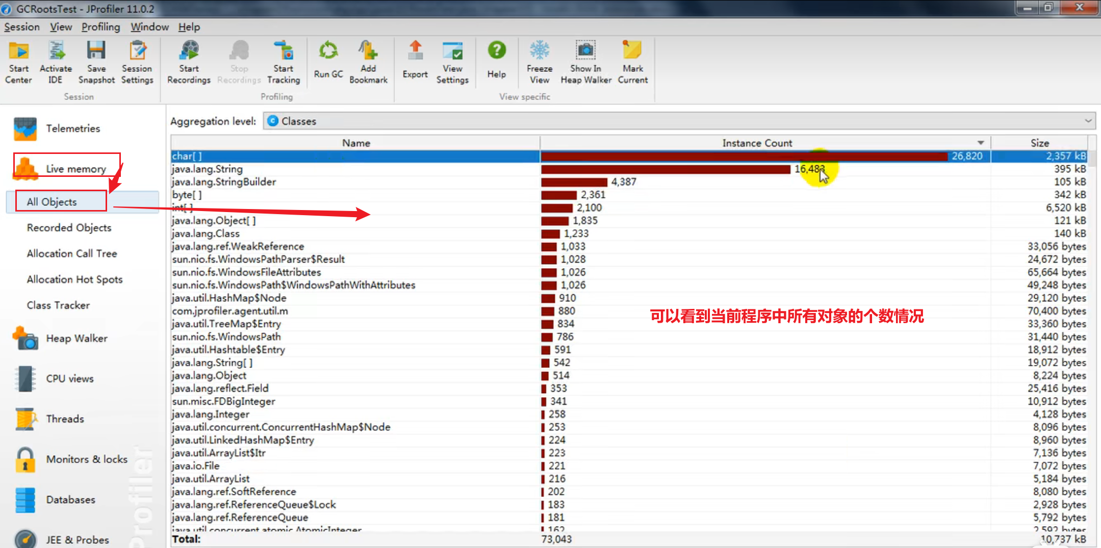
Task: Select the sun.nio.fs.WindowsFileAttributes row
Action: pyautogui.click(x=629, y=272)
